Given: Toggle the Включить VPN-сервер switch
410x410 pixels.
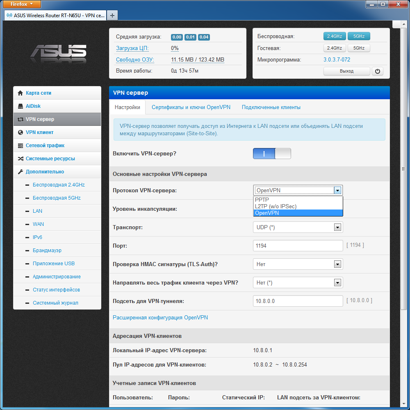Looking at the screenshot, I should [272, 153].
